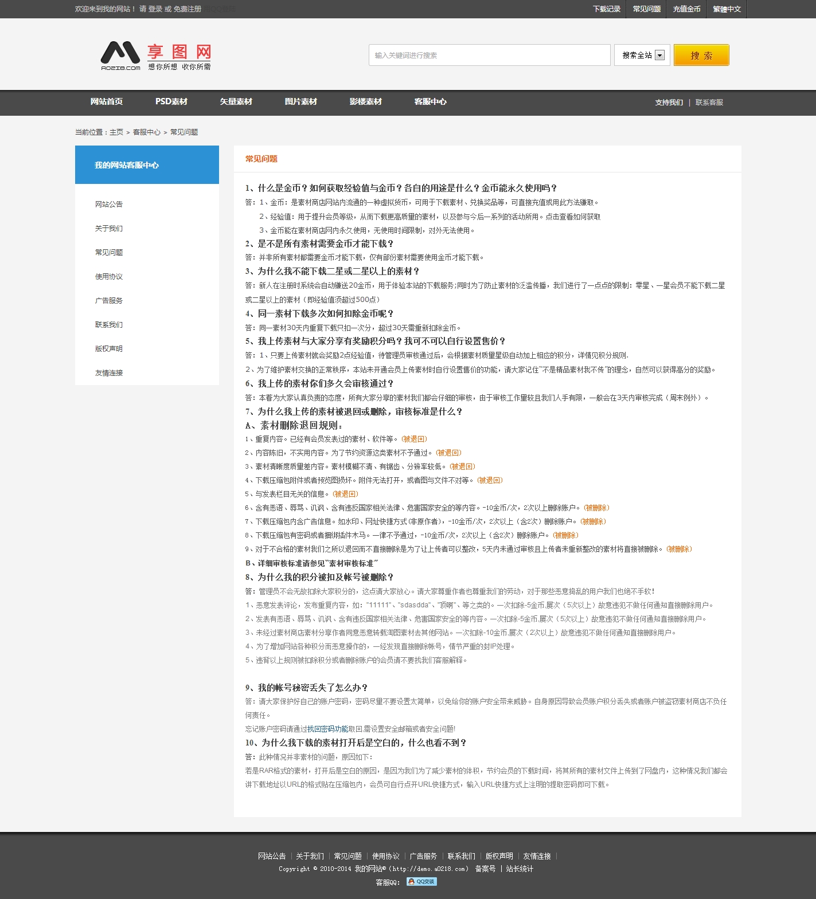Follow the 找回密码功能 link
Image resolution: width=816 pixels, height=899 pixels.
[327, 729]
